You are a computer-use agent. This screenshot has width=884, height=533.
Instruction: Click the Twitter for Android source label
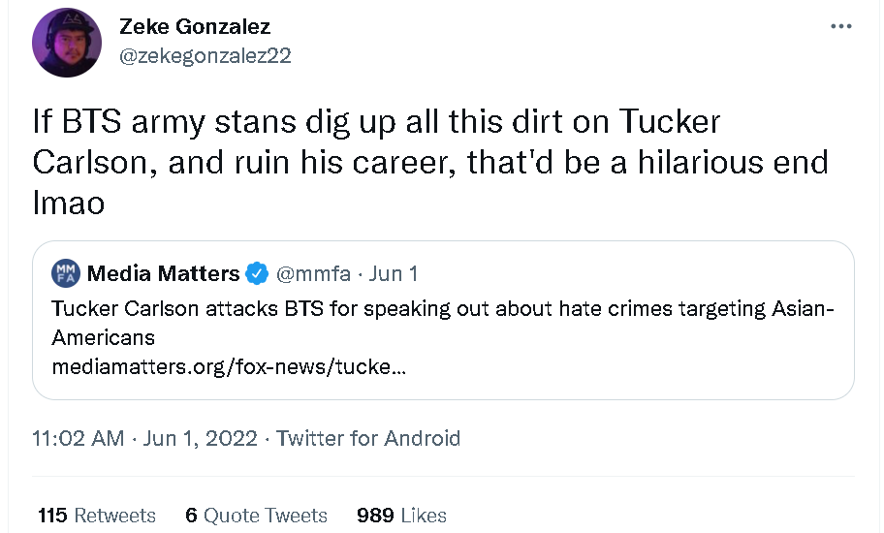point(368,438)
